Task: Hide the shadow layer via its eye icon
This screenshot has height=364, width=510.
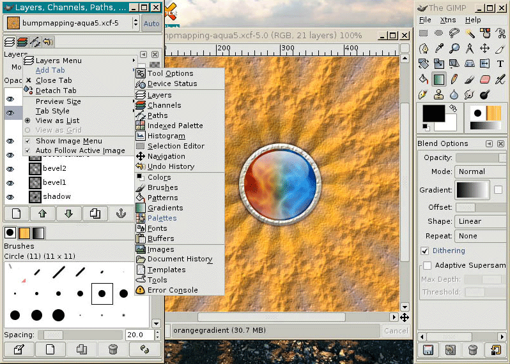Action: tap(10, 197)
